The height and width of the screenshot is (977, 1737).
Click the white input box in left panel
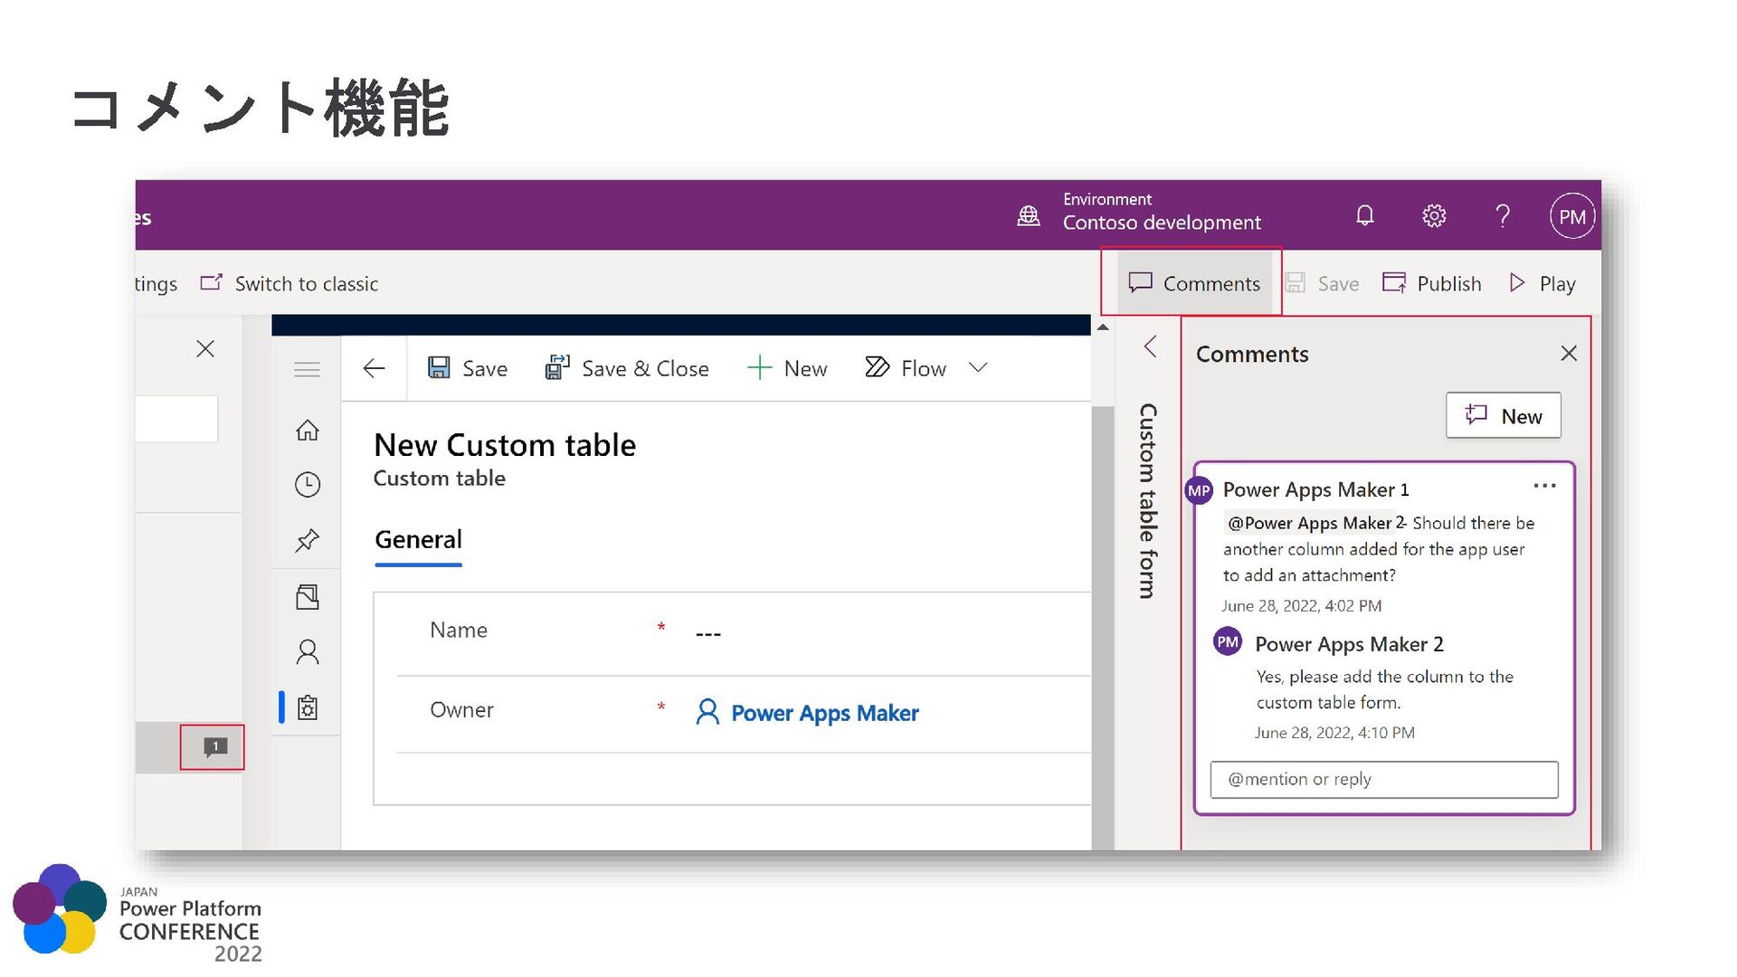(x=176, y=419)
